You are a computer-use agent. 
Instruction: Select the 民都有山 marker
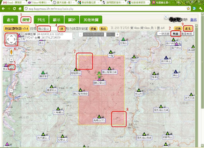pos(167,133)
